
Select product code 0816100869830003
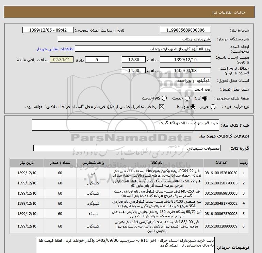click(x=221, y=193)
